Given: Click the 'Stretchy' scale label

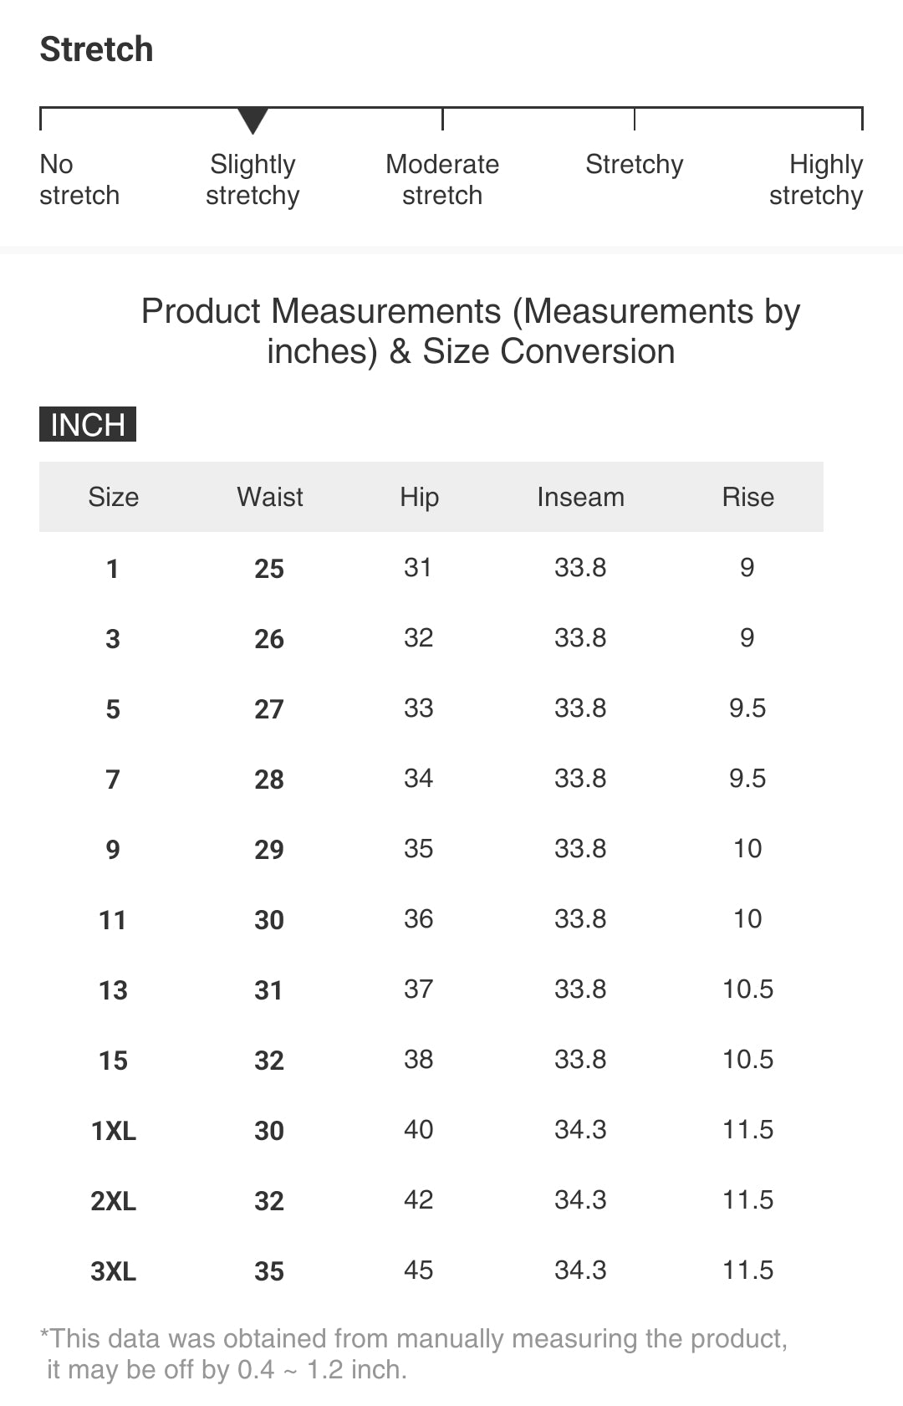Looking at the screenshot, I should click(634, 164).
